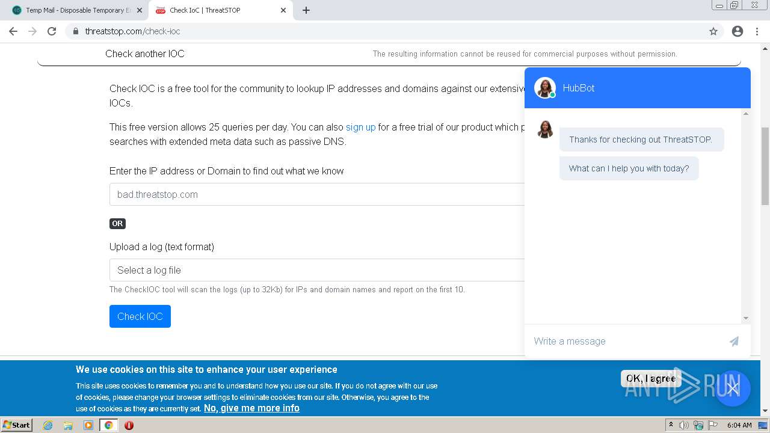Open the volume speaker tray icon
Viewport: 770px width, 433px height.
[684, 425]
